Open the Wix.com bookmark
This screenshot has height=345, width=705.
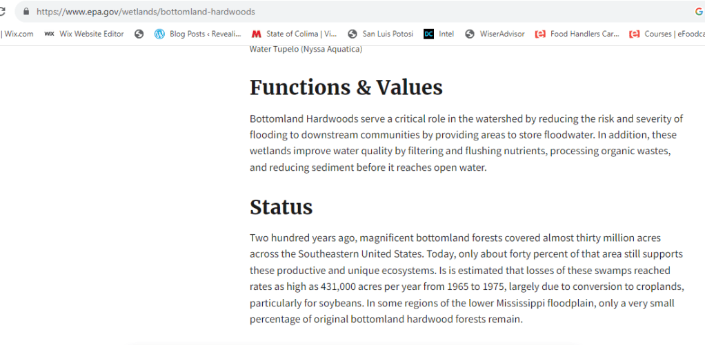(x=18, y=34)
